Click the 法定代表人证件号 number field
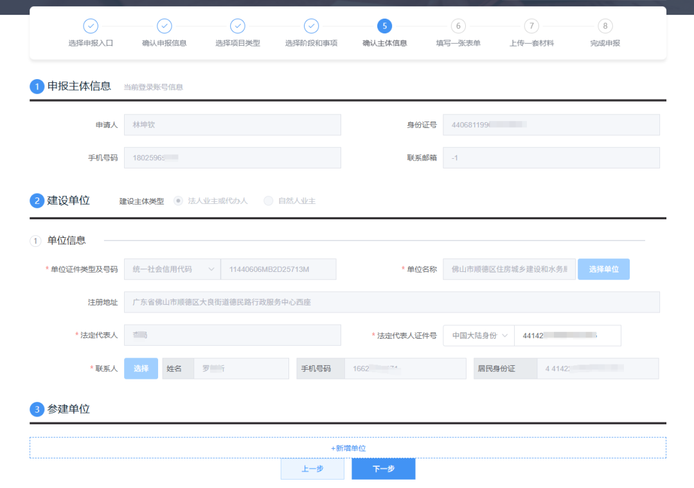 click(567, 336)
